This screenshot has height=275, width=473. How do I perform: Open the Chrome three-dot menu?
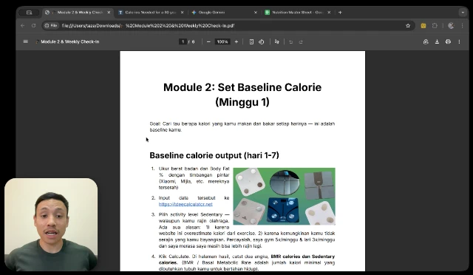click(462, 26)
